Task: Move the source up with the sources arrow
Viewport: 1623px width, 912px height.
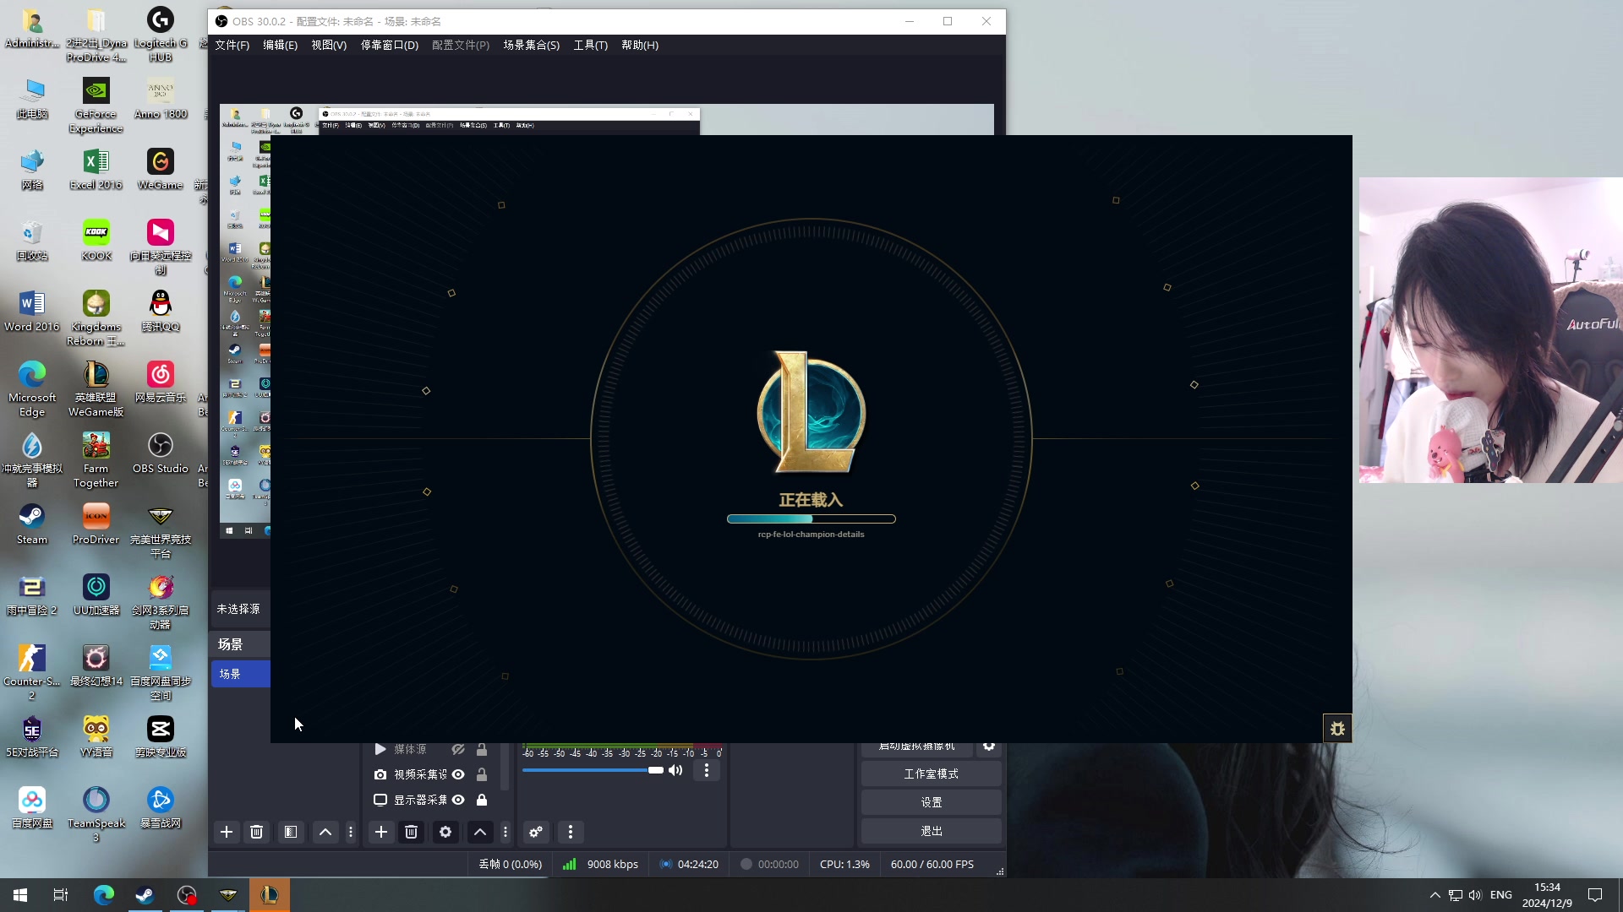Action: tap(480, 832)
